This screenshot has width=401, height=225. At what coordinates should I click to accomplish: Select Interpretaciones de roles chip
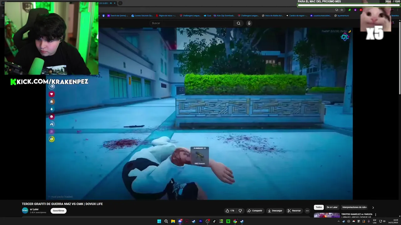355,207
